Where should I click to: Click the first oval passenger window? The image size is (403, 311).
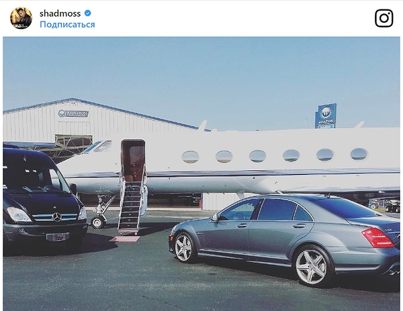pyautogui.click(x=191, y=157)
